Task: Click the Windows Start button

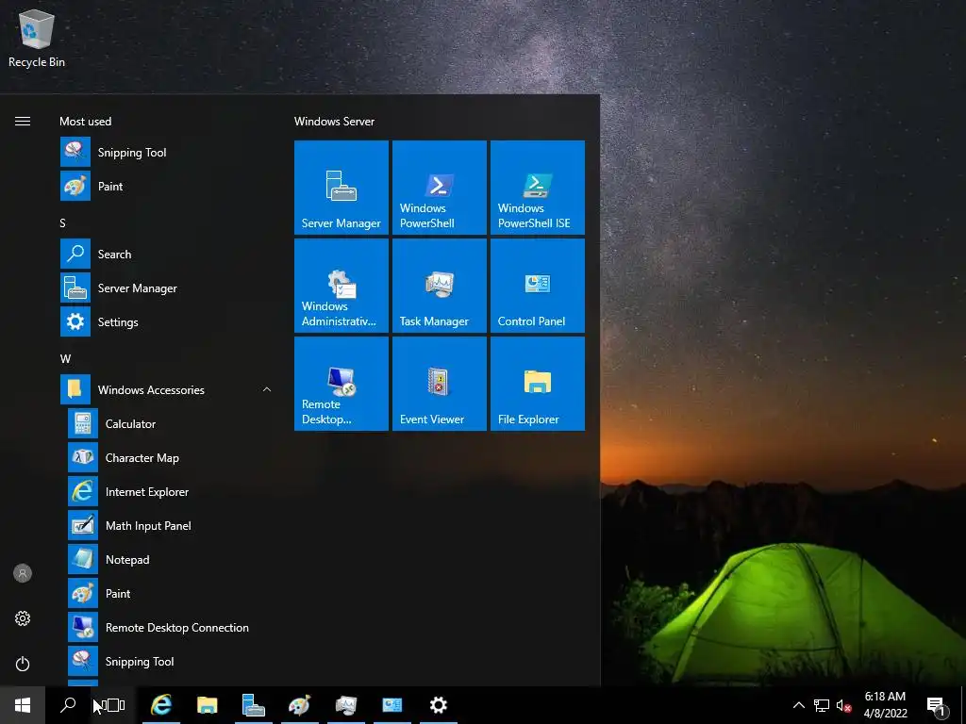Action: [x=23, y=705]
